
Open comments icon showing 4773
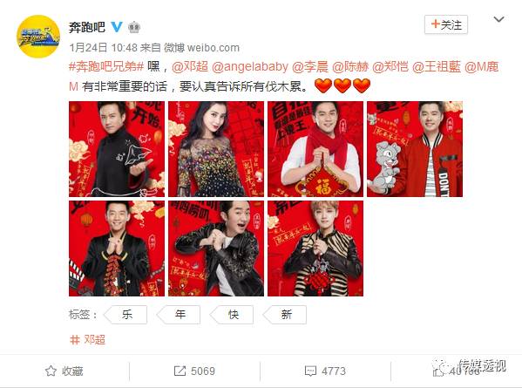pos(310,371)
